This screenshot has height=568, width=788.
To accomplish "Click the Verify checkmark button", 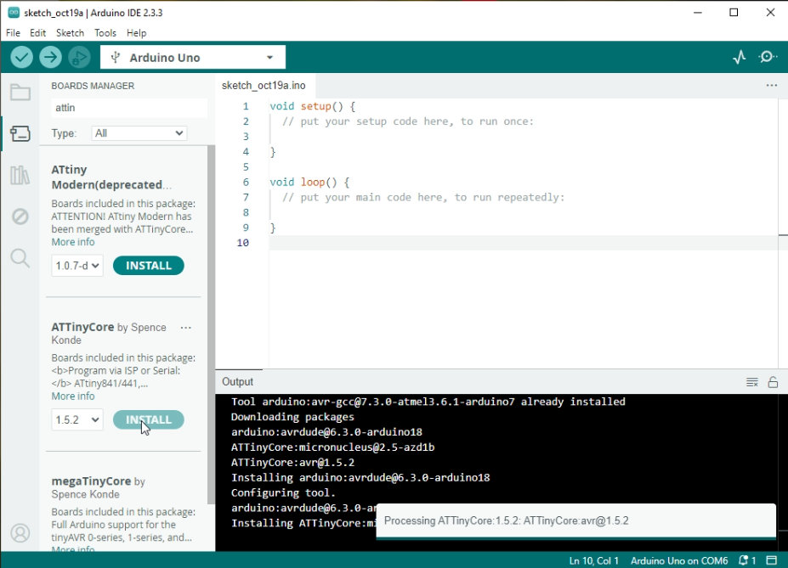I will pyautogui.click(x=21, y=57).
